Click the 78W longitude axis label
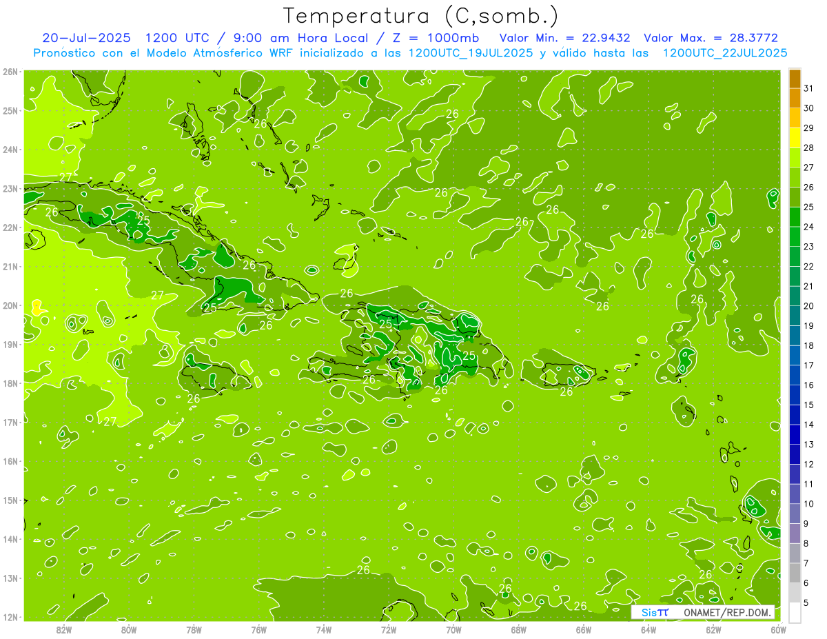 pyautogui.click(x=194, y=629)
